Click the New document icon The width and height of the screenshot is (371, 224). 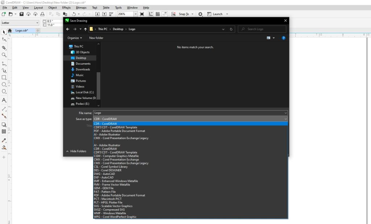pos(4,14)
